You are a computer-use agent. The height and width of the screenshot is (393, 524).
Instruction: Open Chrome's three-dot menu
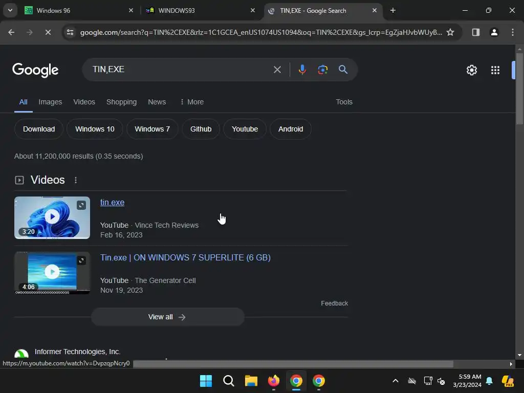coord(513,32)
